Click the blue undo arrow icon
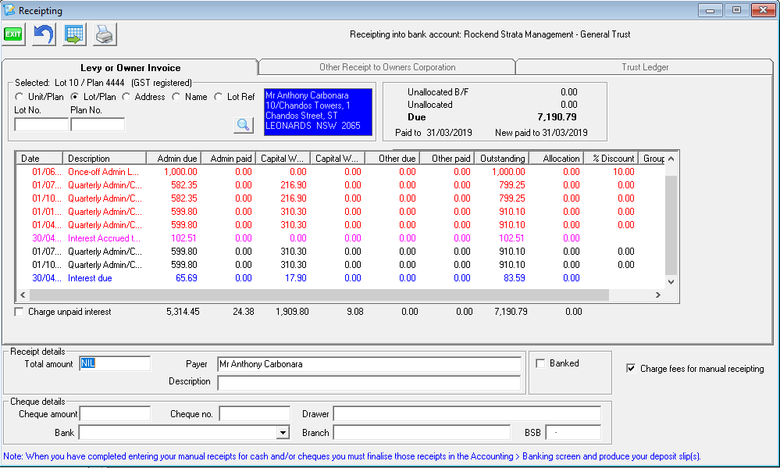This screenshot has width=780, height=468. click(44, 34)
